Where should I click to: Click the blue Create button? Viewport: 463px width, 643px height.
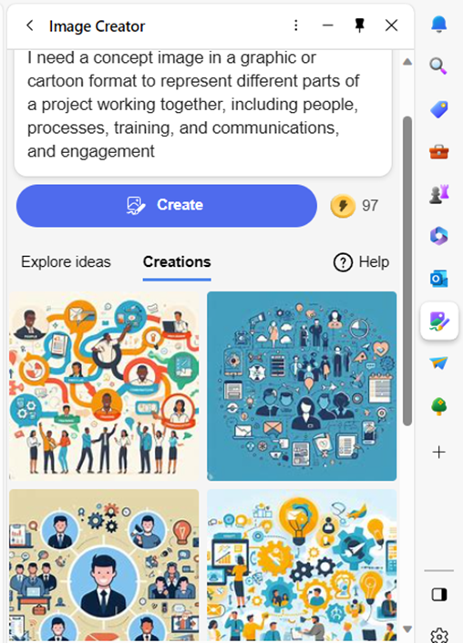[x=167, y=206]
